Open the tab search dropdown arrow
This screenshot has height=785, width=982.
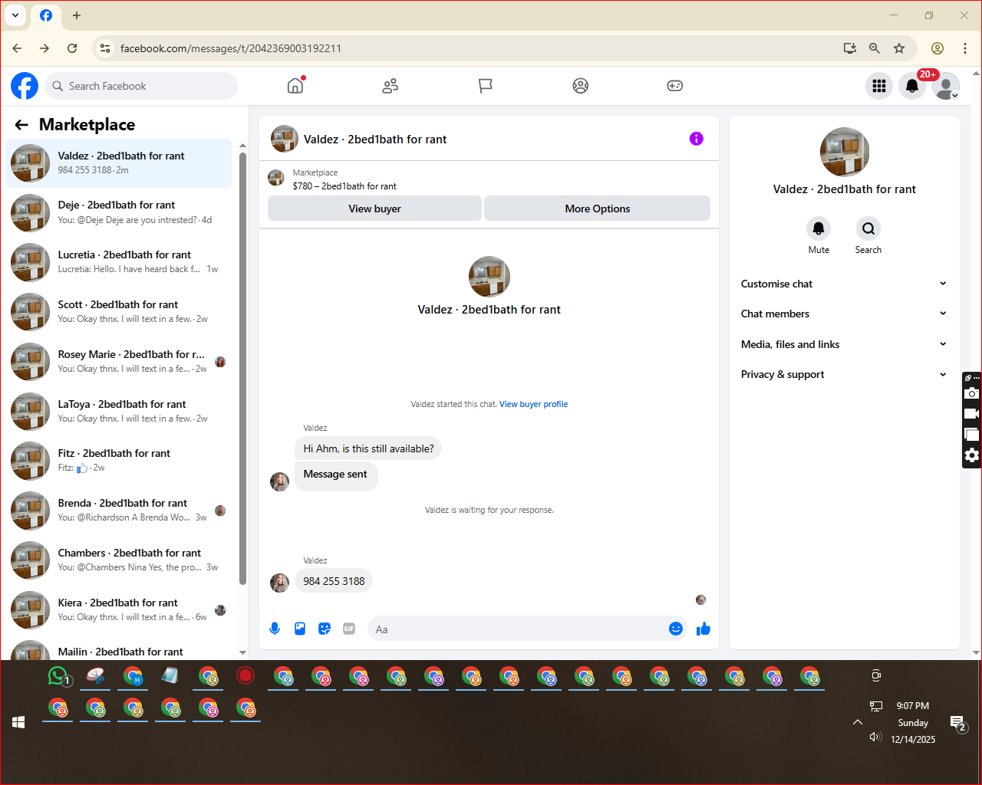coord(15,15)
